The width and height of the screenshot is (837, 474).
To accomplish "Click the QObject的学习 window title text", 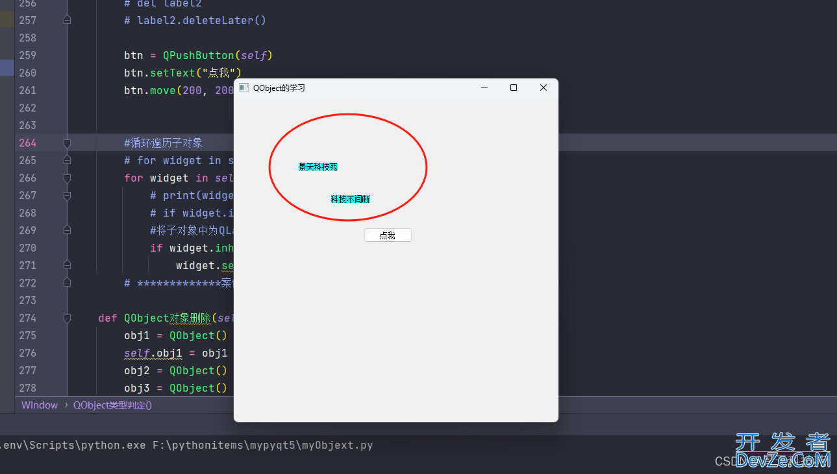I will (279, 88).
